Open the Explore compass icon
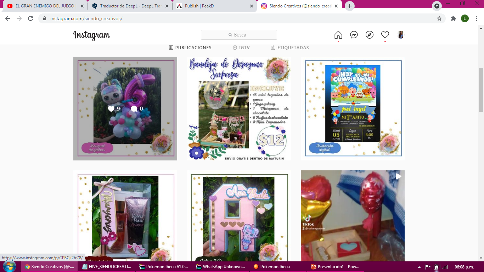The height and width of the screenshot is (272, 484). 370,35
